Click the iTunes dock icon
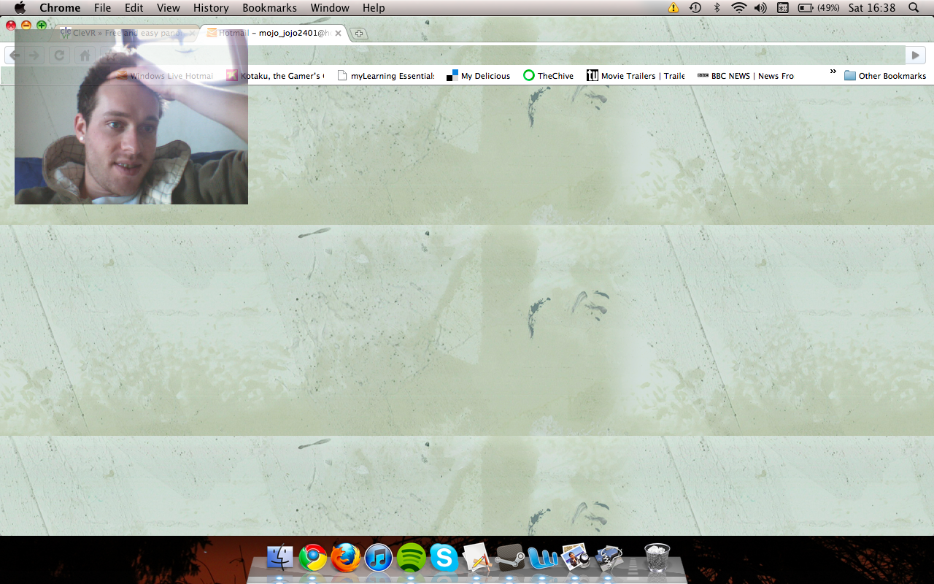This screenshot has height=584, width=934. (379, 558)
